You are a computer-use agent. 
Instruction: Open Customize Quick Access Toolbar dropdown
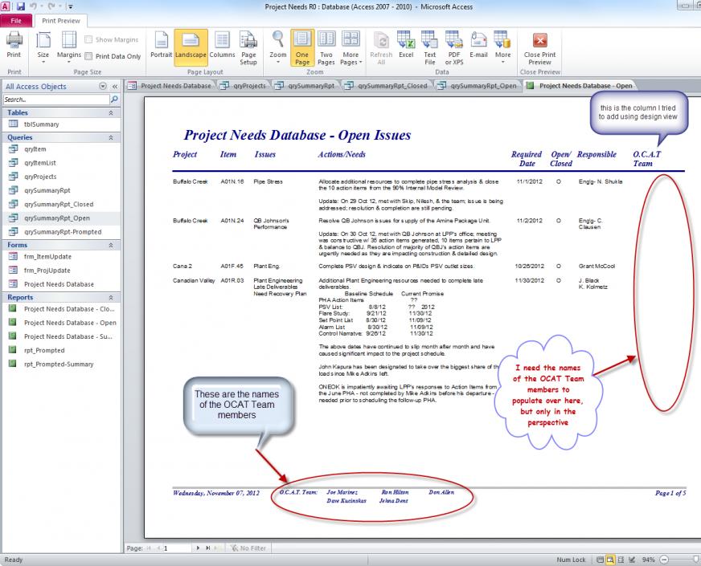point(70,6)
